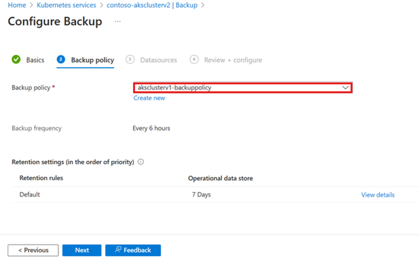Open View details for Default rule
Screen dimensions: 419x265
point(378,195)
